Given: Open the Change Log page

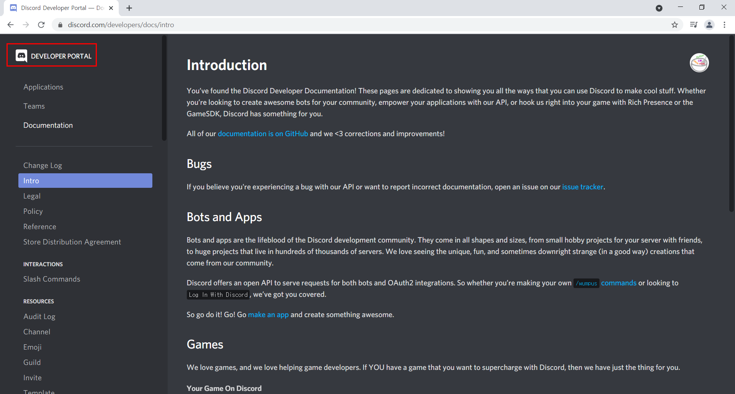Looking at the screenshot, I should click(42, 166).
